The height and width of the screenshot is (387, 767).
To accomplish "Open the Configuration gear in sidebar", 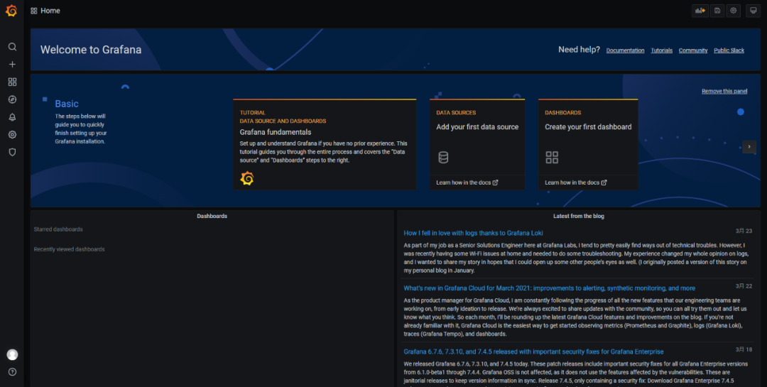I will (12, 134).
